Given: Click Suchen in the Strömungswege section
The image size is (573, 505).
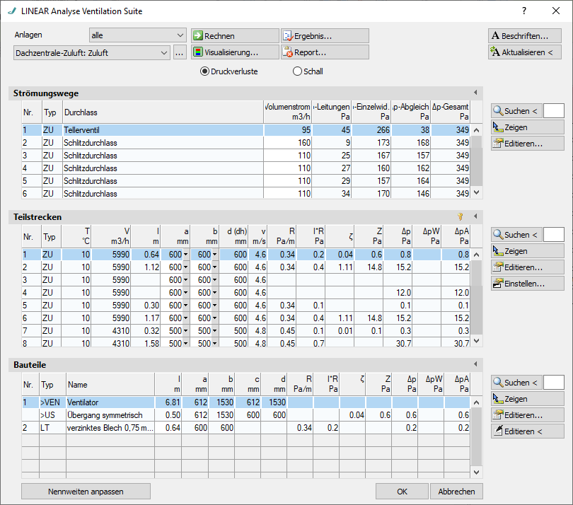Looking at the screenshot, I should 516,111.
